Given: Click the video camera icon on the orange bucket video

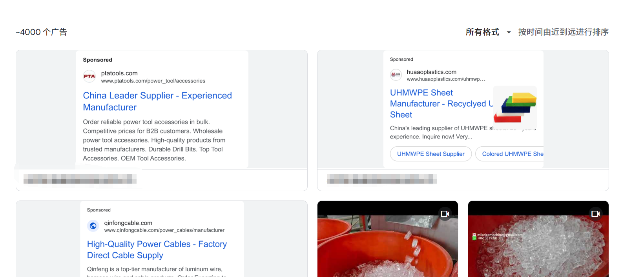Looking at the screenshot, I should tap(445, 214).
